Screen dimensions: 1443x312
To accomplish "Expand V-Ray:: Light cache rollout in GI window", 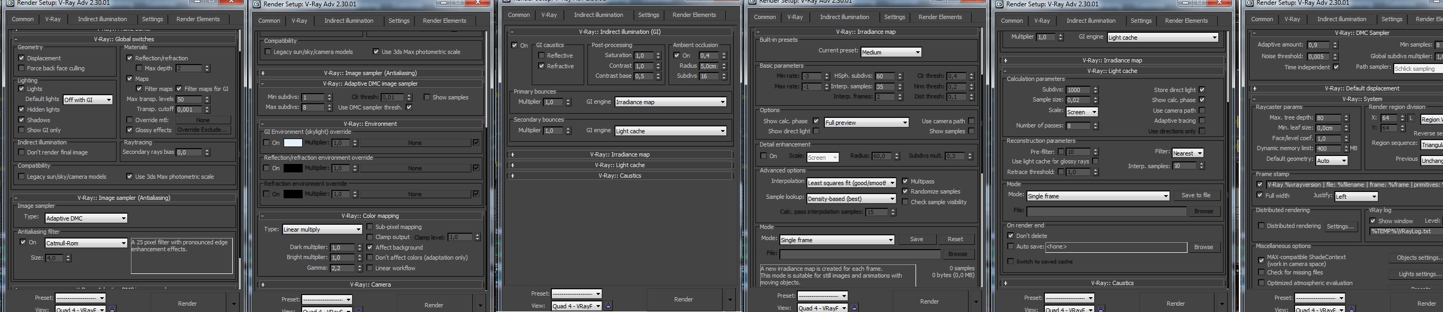I will pyautogui.click(x=513, y=165).
